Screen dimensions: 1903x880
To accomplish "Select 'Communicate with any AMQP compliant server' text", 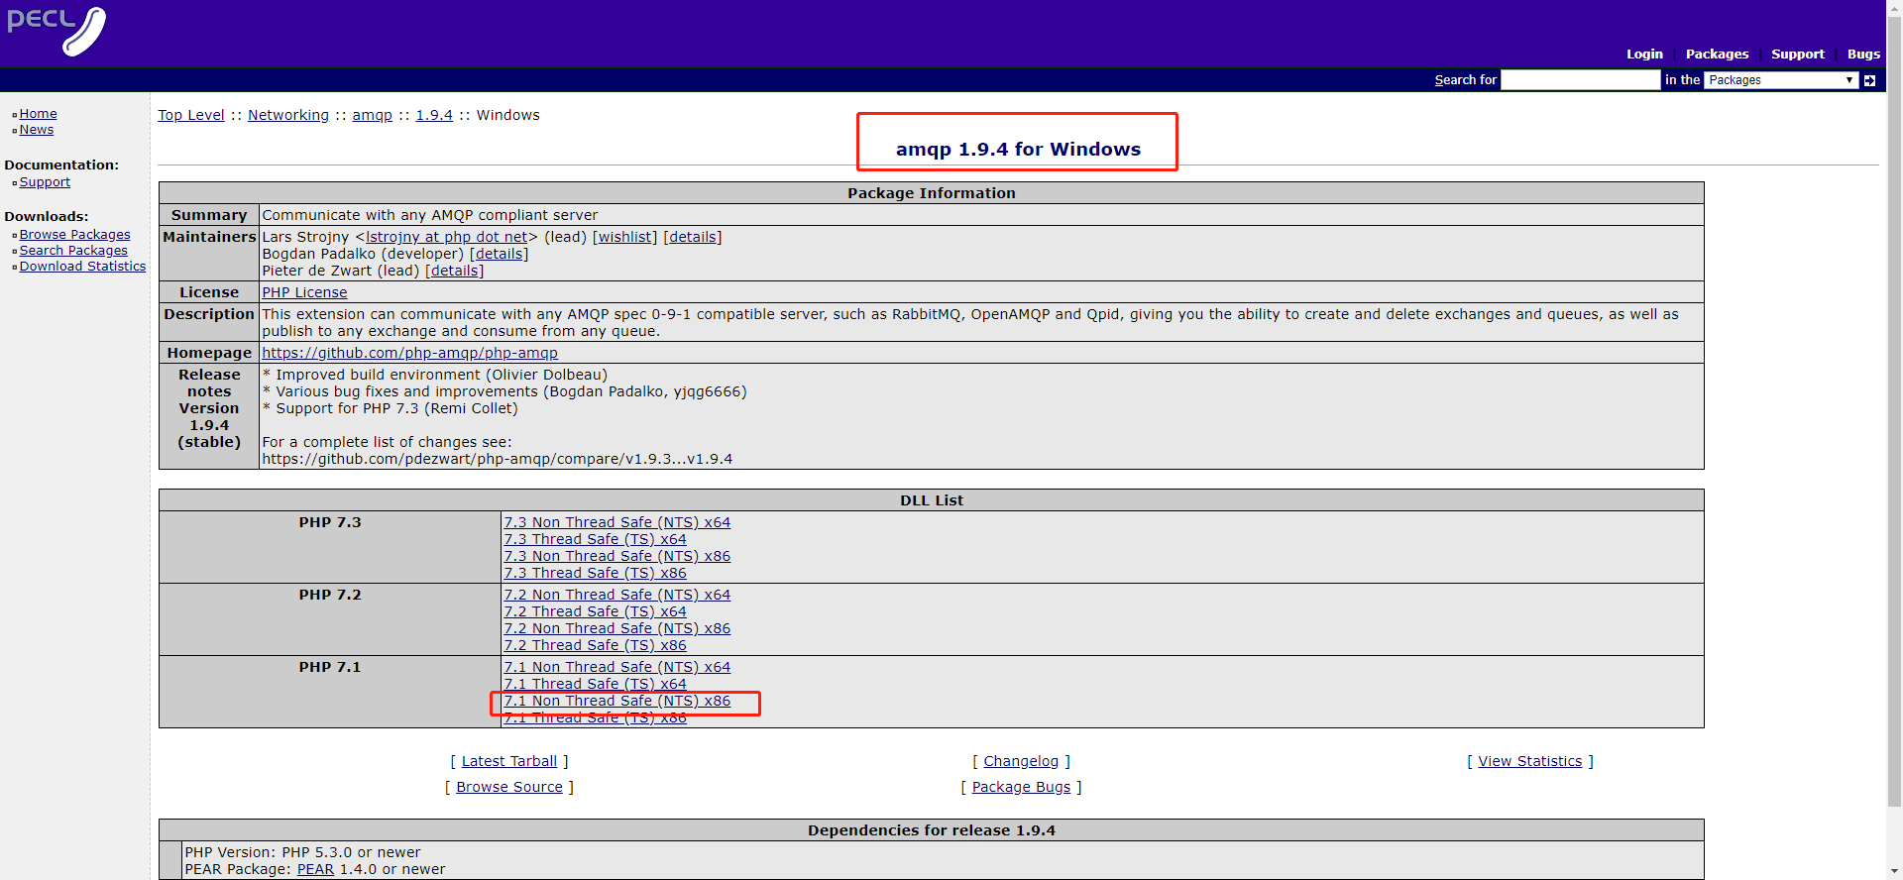I will 430,215.
